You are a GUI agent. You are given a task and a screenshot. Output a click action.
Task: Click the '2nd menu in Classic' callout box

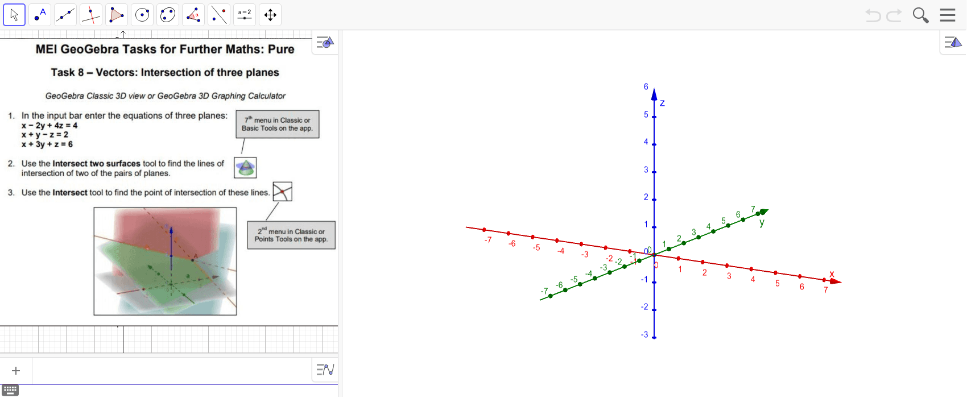pos(291,235)
